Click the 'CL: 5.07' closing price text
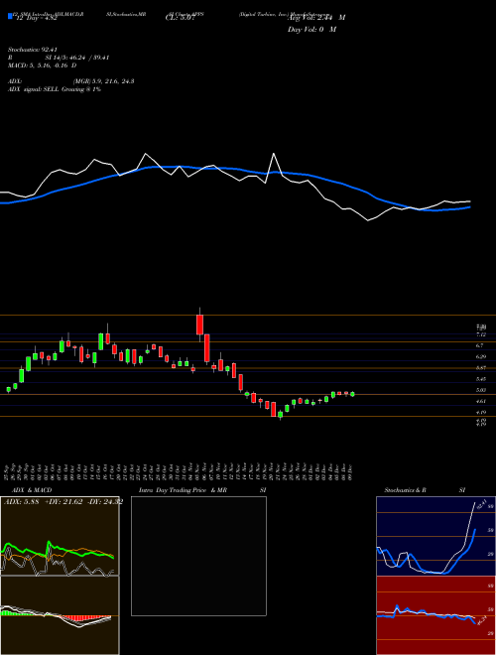The image size is (496, 655). coord(180,18)
